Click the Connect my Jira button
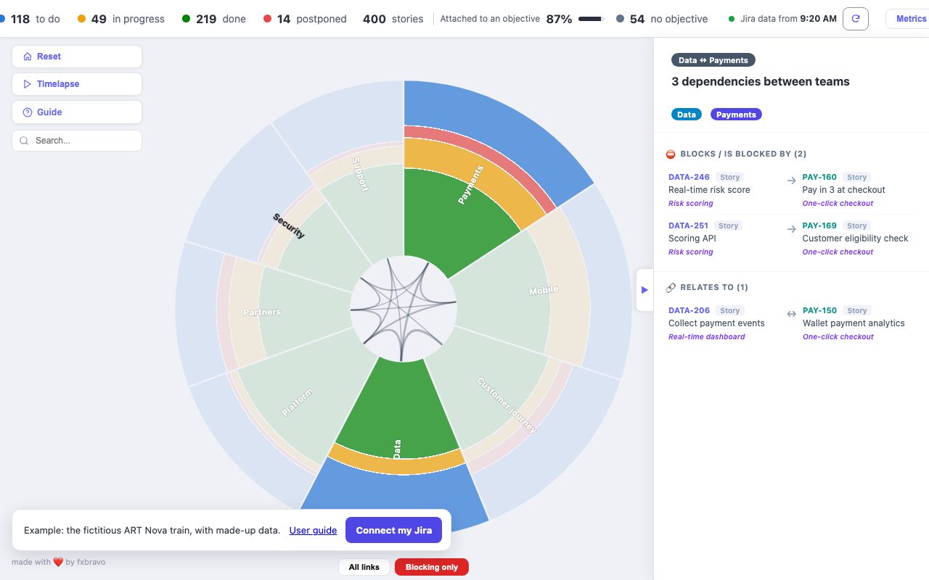 pyautogui.click(x=393, y=530)
